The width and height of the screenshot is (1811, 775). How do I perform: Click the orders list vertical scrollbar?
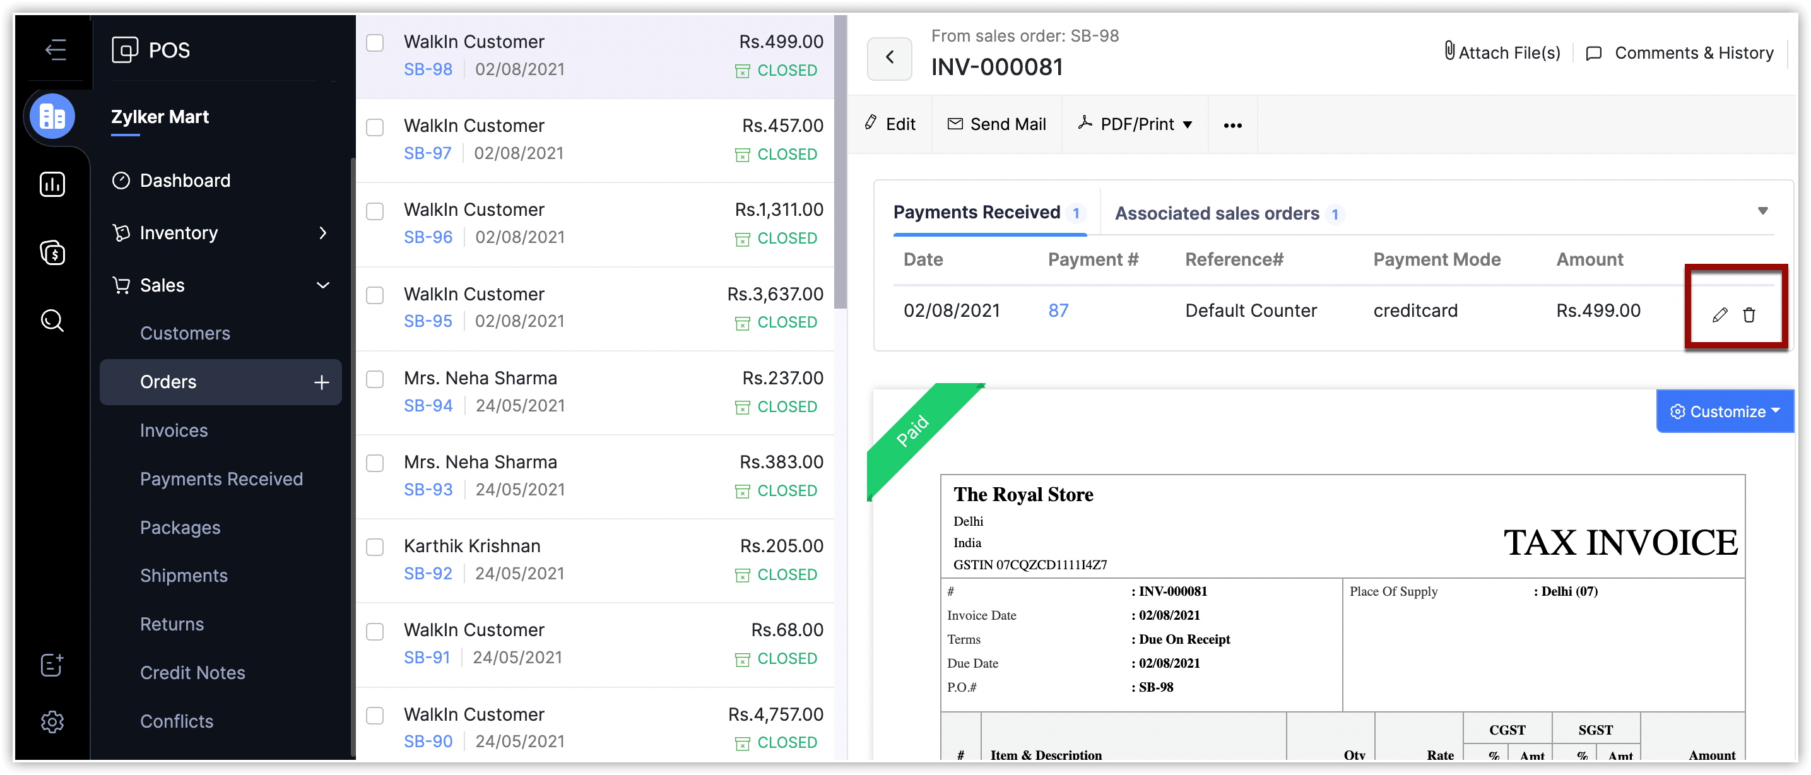(840, 162)
